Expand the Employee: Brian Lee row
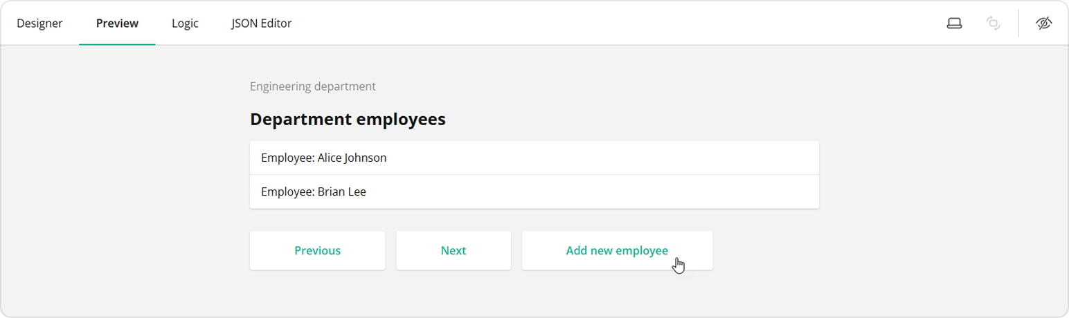The width and height of the screenshot is (1069, 318). 534,191
